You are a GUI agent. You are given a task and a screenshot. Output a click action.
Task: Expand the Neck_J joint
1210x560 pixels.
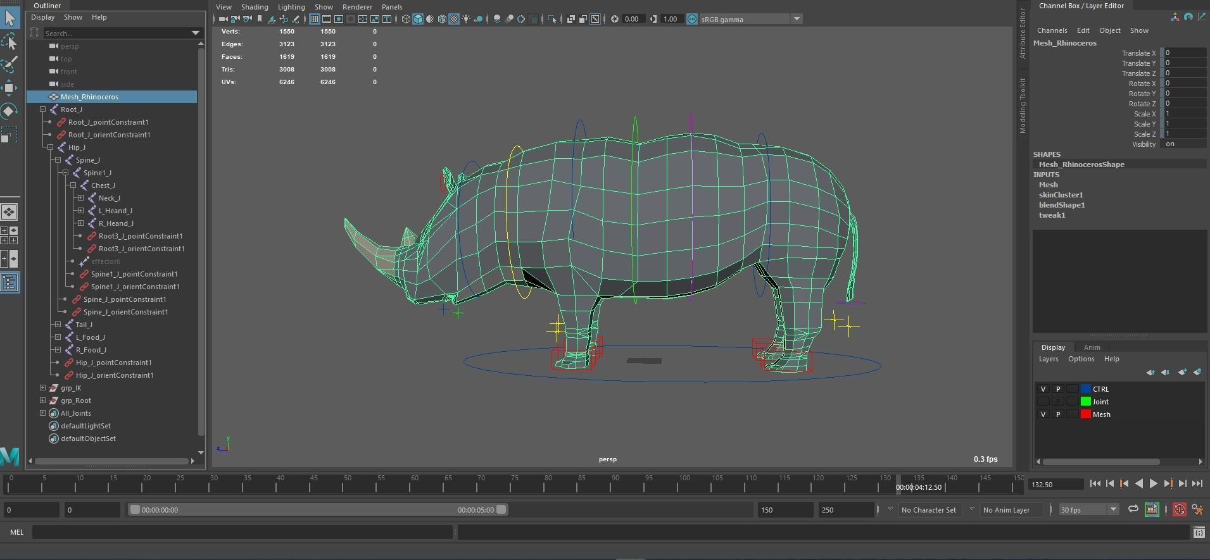pos(81,198)
